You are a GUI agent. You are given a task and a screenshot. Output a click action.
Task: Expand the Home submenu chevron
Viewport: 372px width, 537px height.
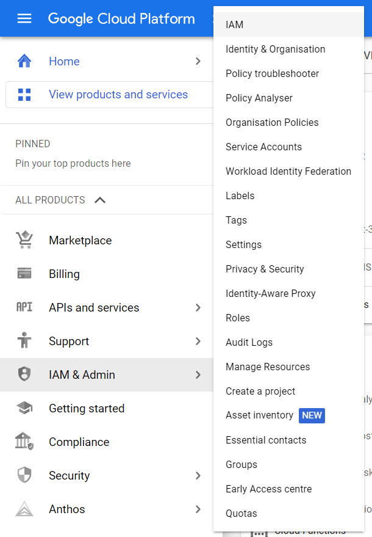point(198,61)
